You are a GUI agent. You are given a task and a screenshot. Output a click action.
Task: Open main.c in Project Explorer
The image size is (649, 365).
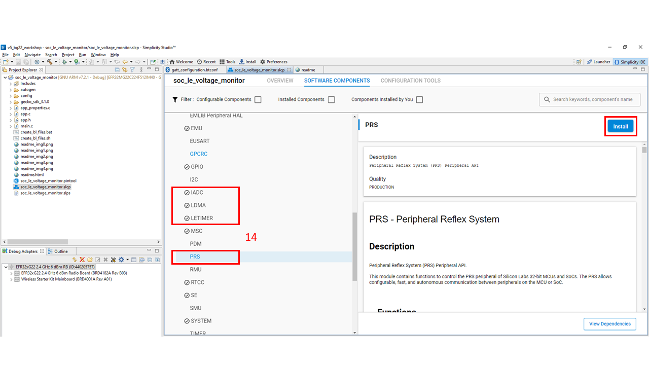[26, 126]
